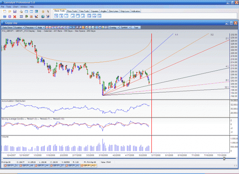Open the Precision dropdown
The image size is (239, 174).
point(30,27)
